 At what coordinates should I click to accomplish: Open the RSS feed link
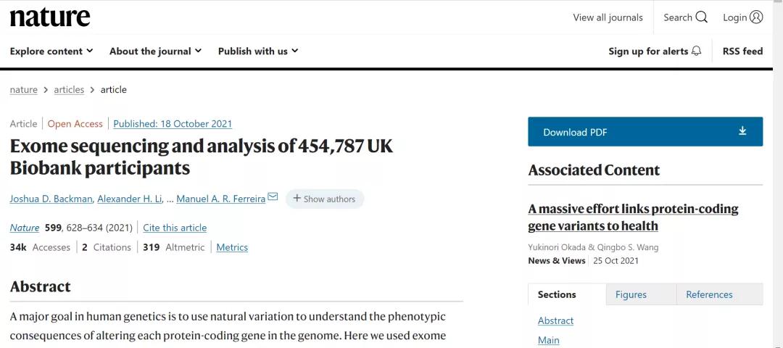[742, 51]
